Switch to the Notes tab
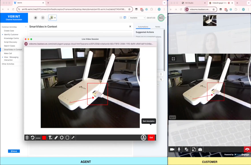Image resolution: width=251 pixels, height=165 pixels. click(x=158, y=27)
